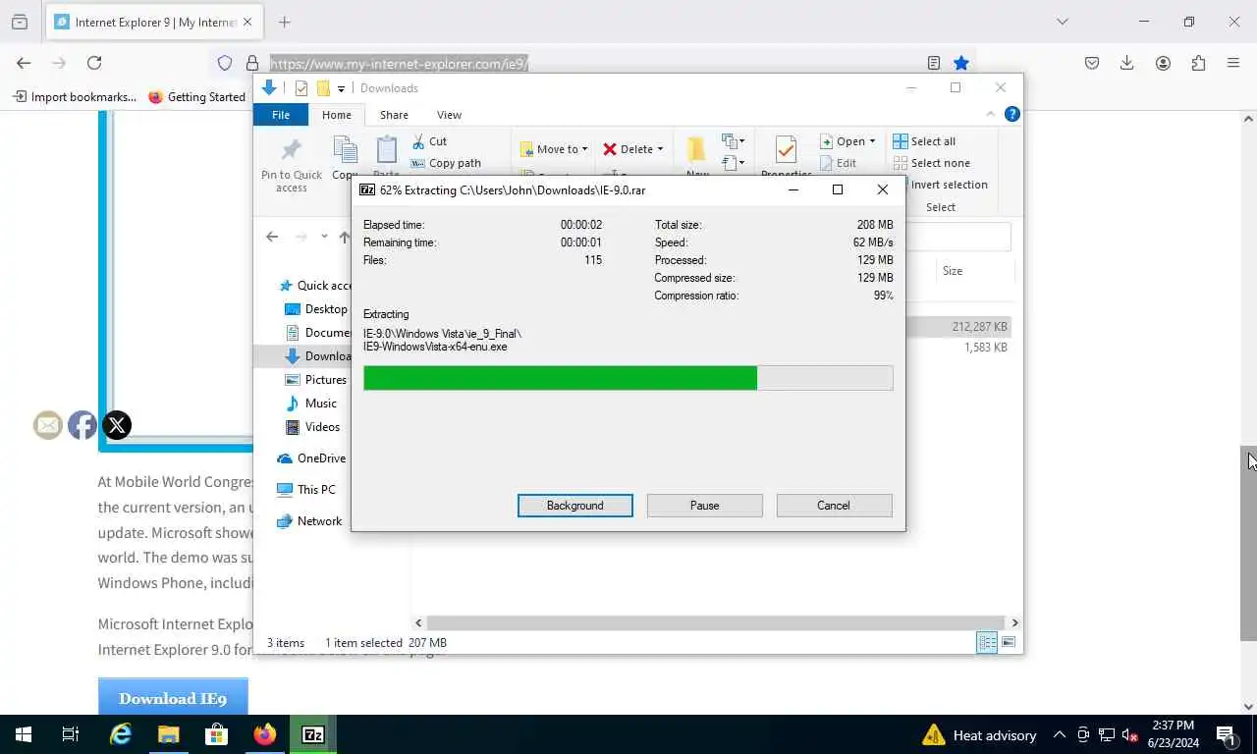Click Cut in Explorer ribbon

pyautogui.click(x=430, y=141)
